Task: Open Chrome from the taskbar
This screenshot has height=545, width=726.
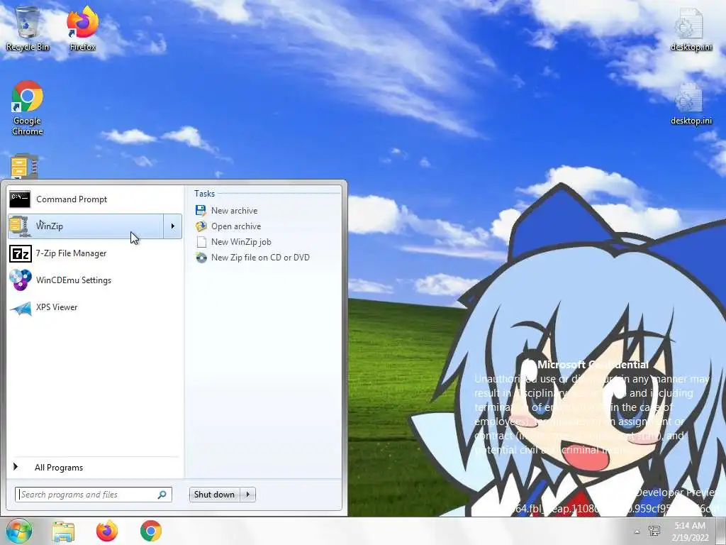Action: (151, 531)
